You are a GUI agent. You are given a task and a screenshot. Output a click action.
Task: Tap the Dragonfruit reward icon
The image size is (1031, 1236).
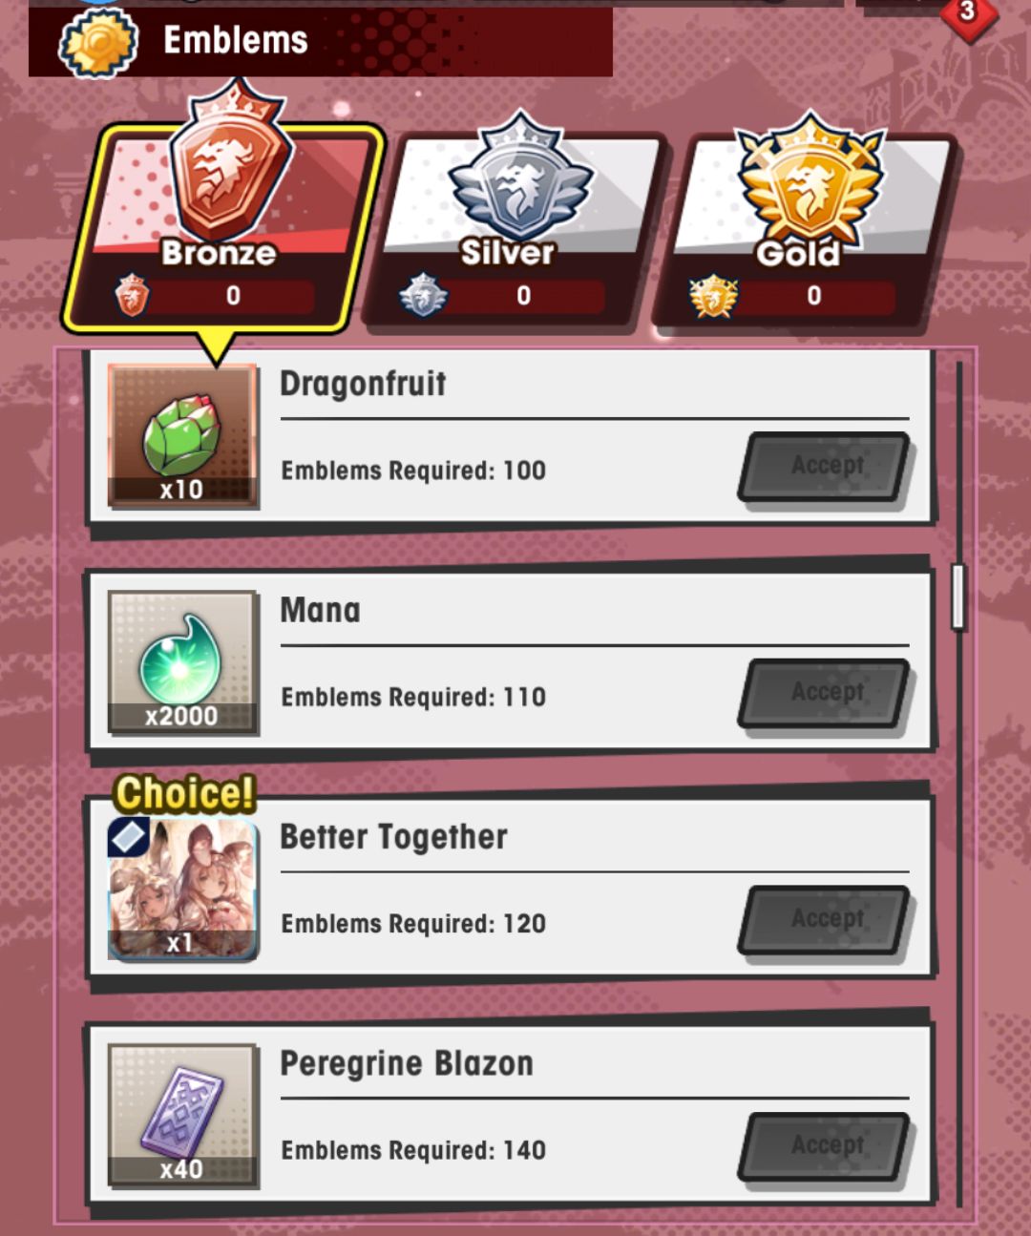pyautogui.click(x=182, y=435)
